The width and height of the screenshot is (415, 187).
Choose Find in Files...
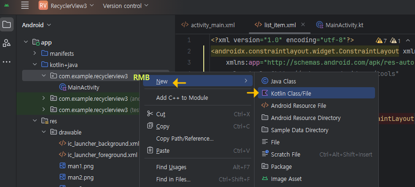(198, 180)
